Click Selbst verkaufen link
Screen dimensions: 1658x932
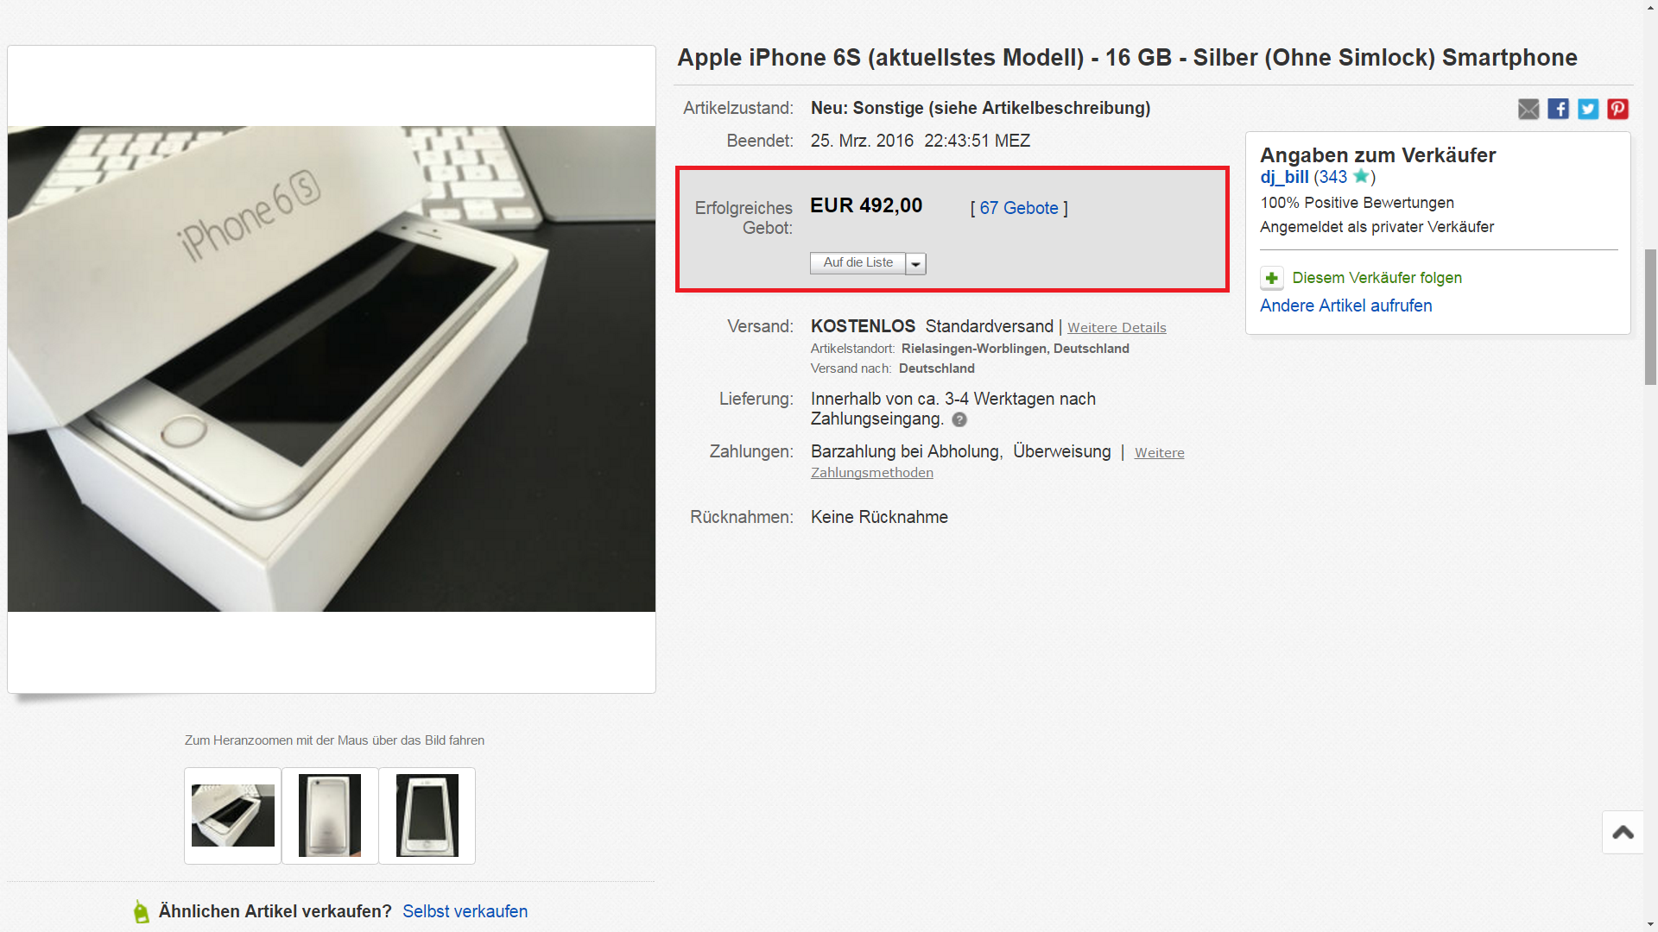point(465,911)
